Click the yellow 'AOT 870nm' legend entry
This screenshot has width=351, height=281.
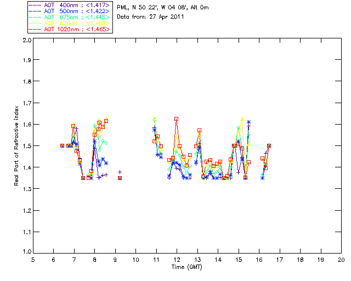pos(70,23)
